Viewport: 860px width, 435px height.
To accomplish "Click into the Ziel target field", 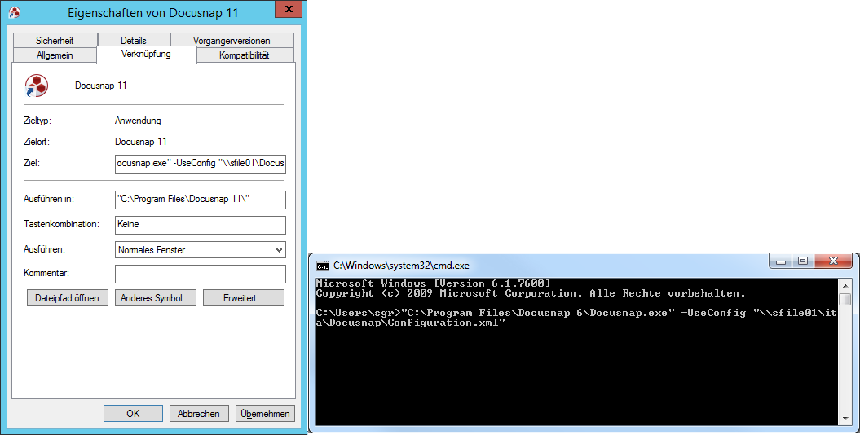I will pyautogui.click(x=201, y=163).
